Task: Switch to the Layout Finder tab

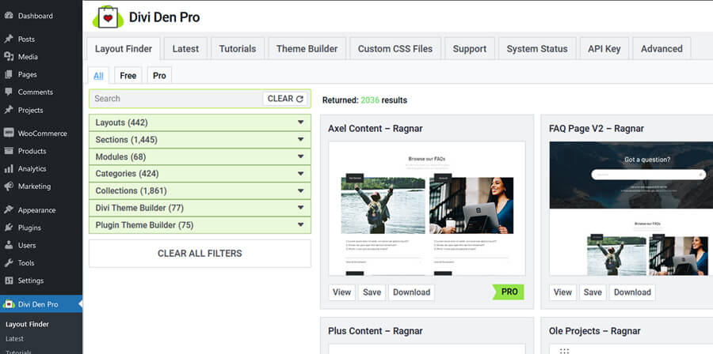Action: 124,49
